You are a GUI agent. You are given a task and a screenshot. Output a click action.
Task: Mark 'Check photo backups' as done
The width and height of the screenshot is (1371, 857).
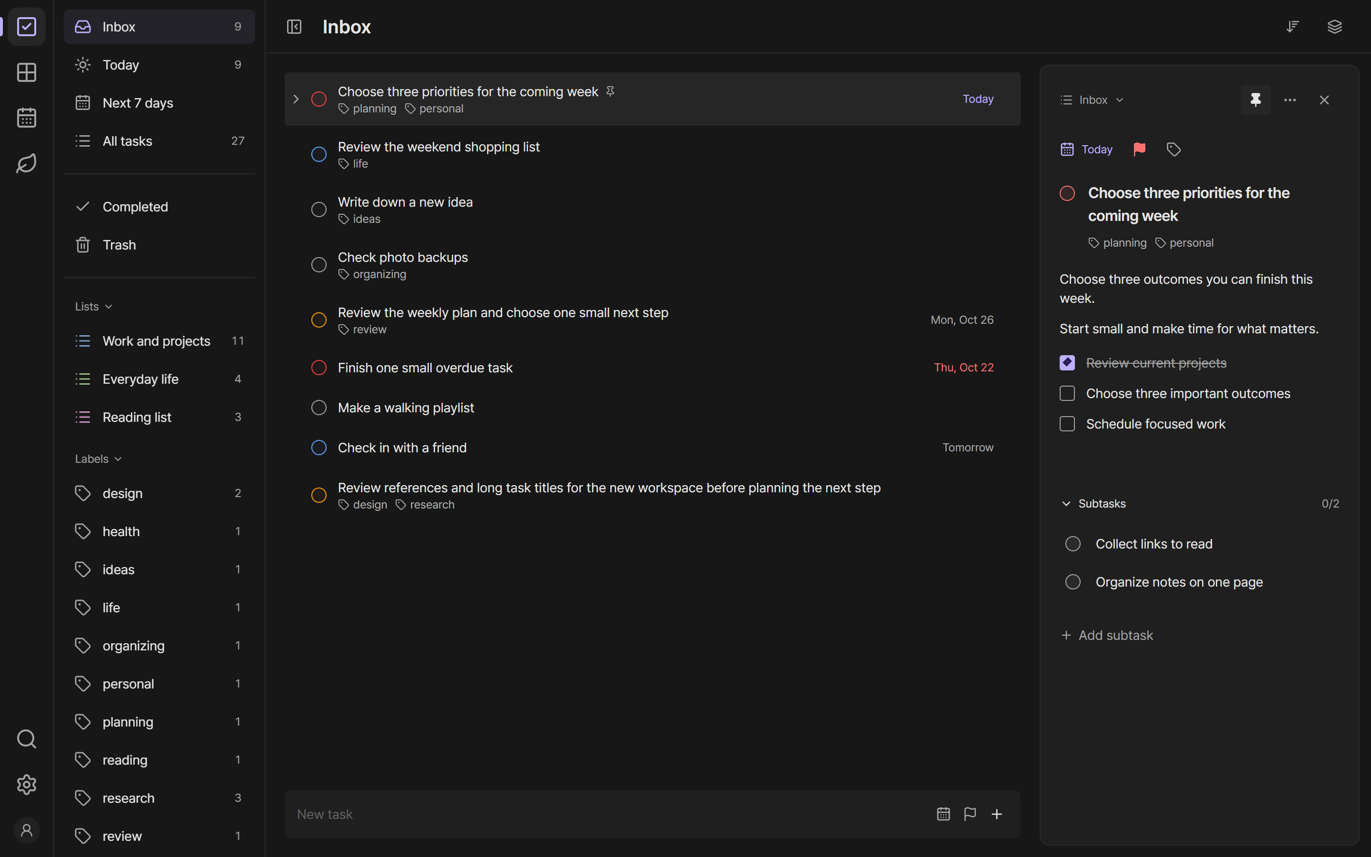click(319, 265)
